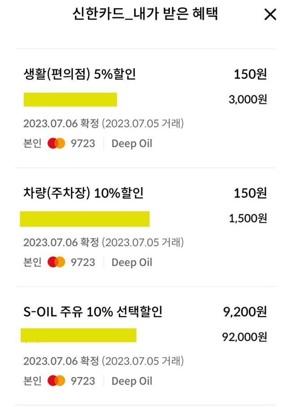
Task: Click Deep Oil card name in 주차장 entry
Action: 132,262
